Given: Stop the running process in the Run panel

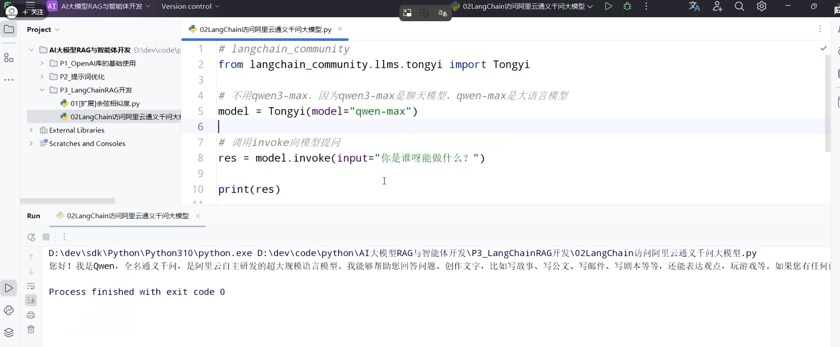Looking at the screenshot, I should click(46, 237).
